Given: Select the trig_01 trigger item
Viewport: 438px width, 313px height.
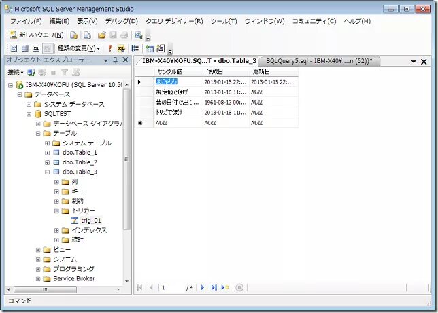Looking at the screenshot, I should click(x=90, y=221).
